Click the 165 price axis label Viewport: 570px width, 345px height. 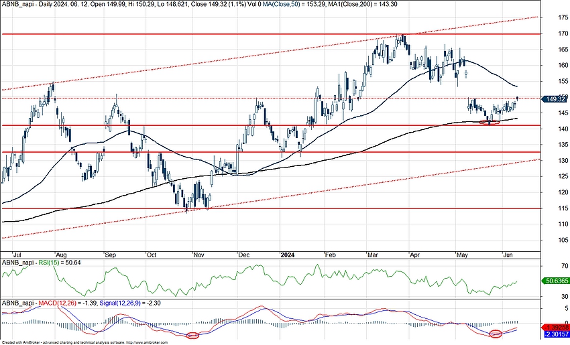(x=563, y=50)
